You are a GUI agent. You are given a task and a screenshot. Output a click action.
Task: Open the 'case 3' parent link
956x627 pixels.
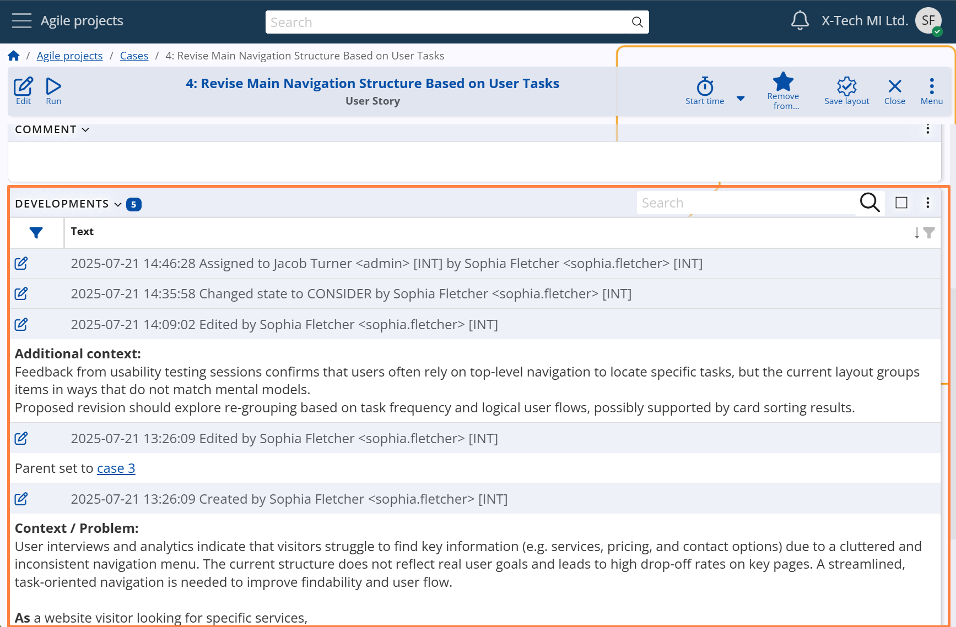click(x=116, y=468)
